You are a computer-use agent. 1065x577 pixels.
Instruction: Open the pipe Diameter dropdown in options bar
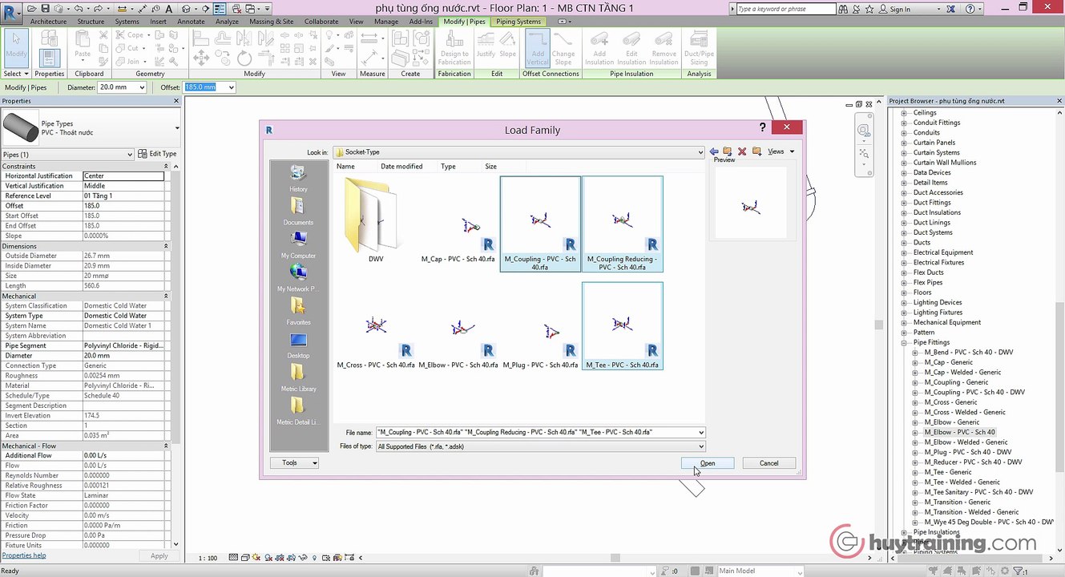tap(142, 87)
